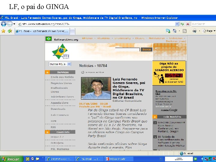Open the GOSCON Portland, Oregon article link
216x162 pixels.
click(171, 127)
